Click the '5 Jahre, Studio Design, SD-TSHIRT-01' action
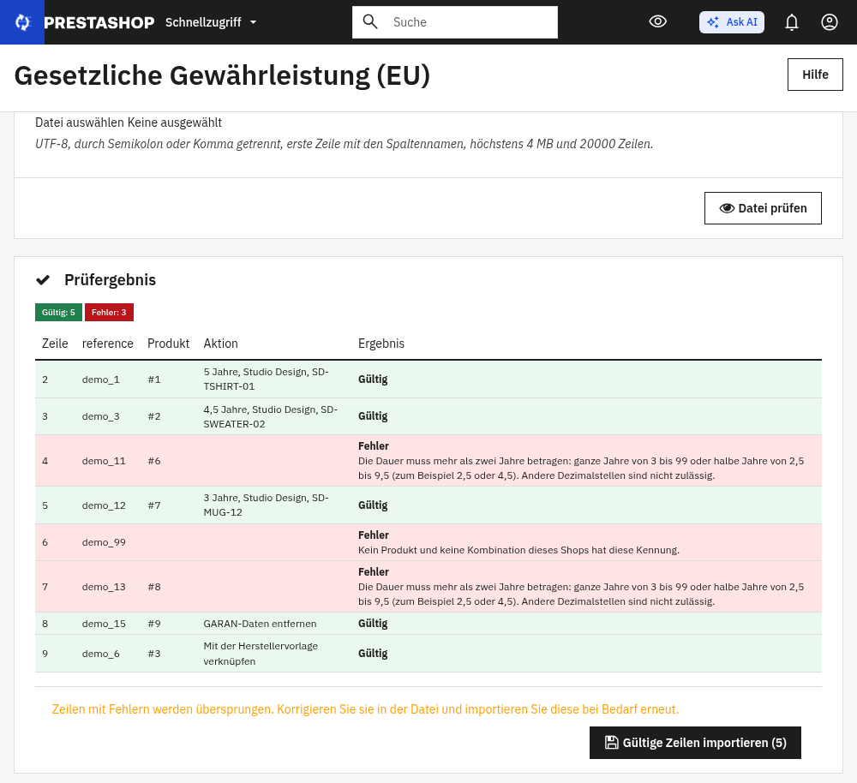This screenshot has width=857, height=783. coord(267,380)
